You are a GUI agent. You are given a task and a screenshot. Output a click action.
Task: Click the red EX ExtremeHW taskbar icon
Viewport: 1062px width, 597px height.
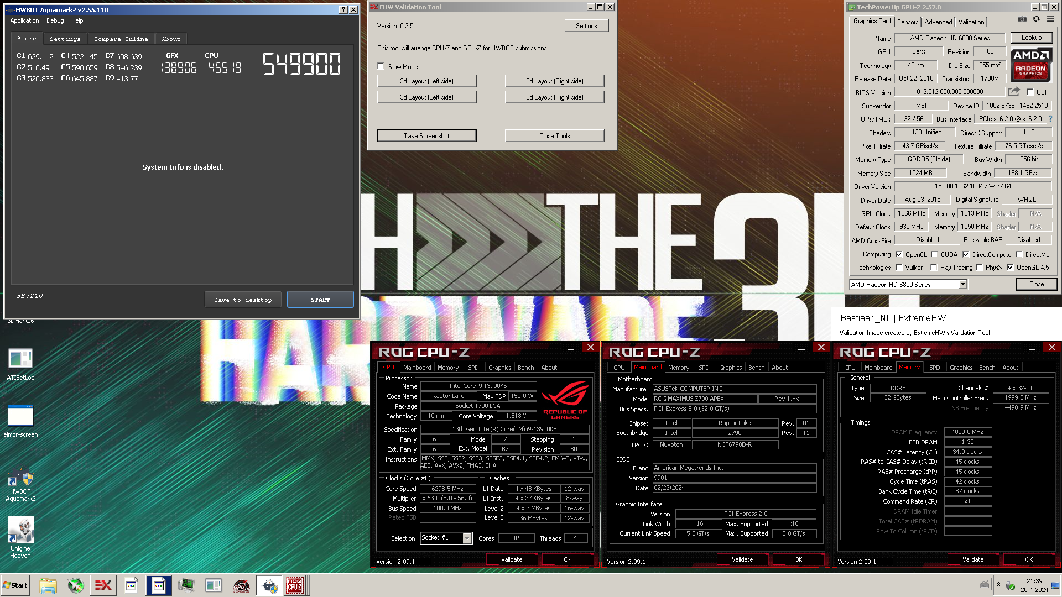[x=103, y=585]
